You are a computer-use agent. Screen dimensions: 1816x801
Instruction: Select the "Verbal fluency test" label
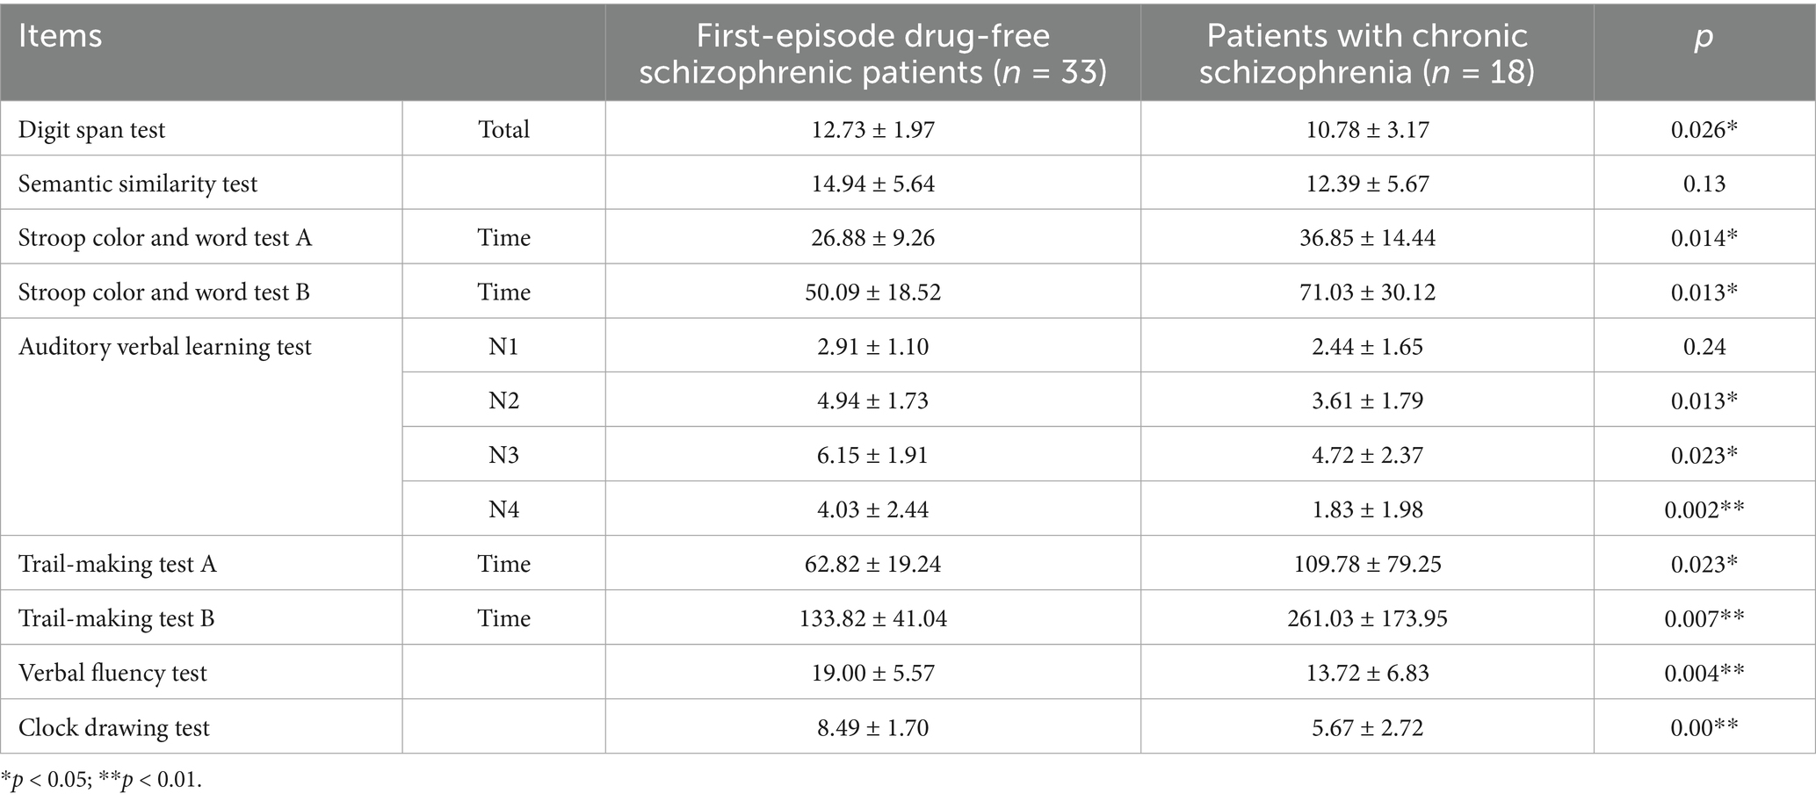(112, 673)
